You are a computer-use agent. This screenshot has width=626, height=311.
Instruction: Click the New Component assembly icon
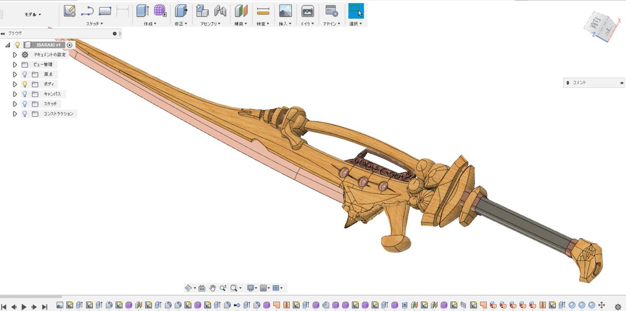(x=202, y=10)
